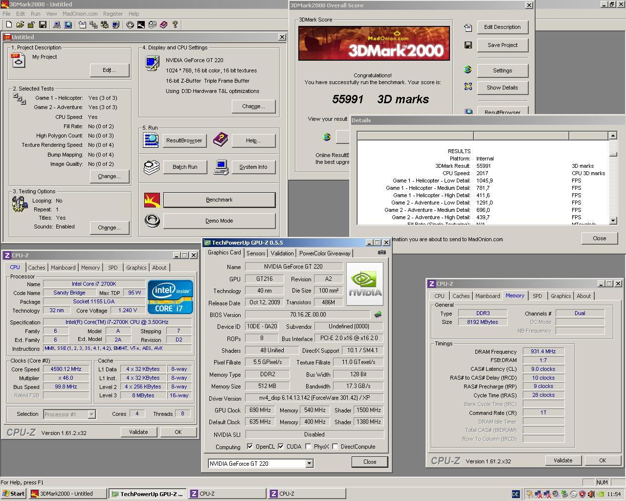Click the yellow question mark toolbar icon
The height and width of the screenshot is (501, 626).
click(x=175, y=24)
